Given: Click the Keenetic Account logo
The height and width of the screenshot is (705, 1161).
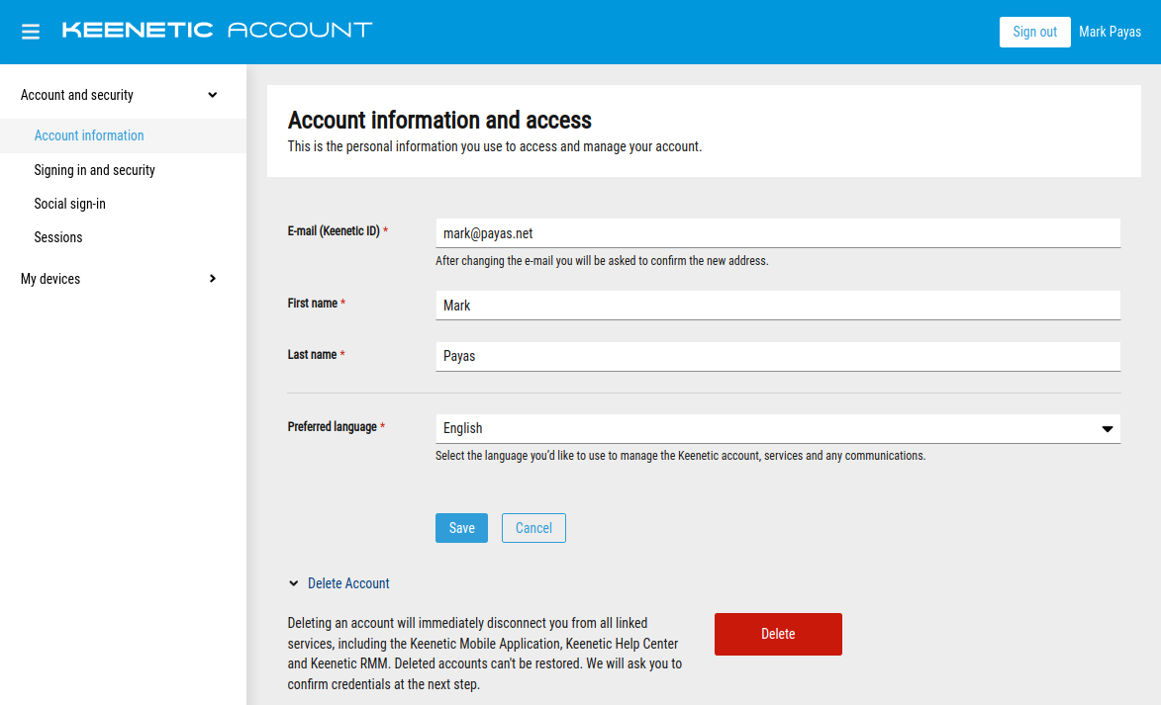Looking at the screenshot, I should (217, 31).
